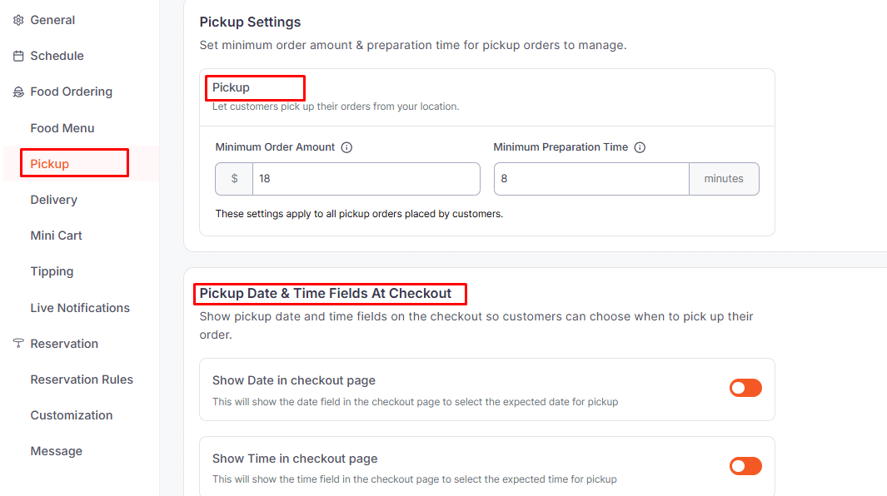Image resolution: width=887 pixels, height=496 pixels.
Task: Click the Food Ordering icon in sidebar
Action: 18,92
